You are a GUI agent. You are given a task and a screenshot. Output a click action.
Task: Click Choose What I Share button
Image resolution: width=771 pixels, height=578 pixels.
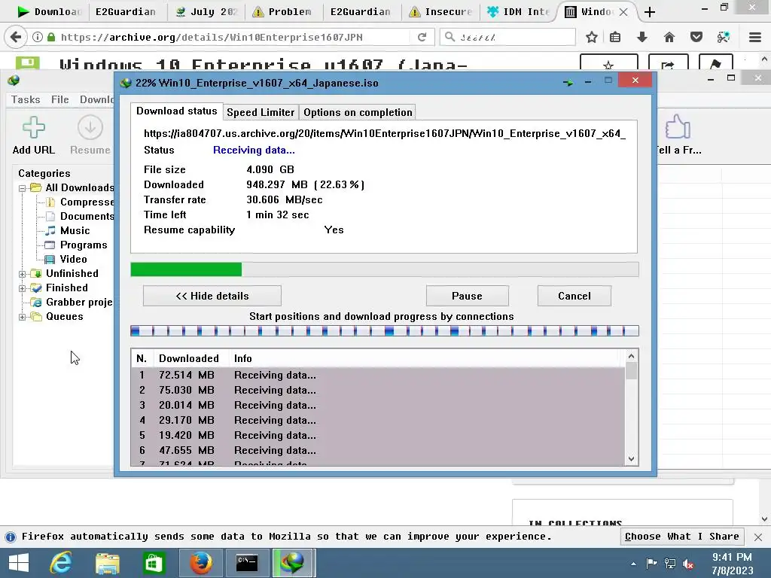pos(682,537)
